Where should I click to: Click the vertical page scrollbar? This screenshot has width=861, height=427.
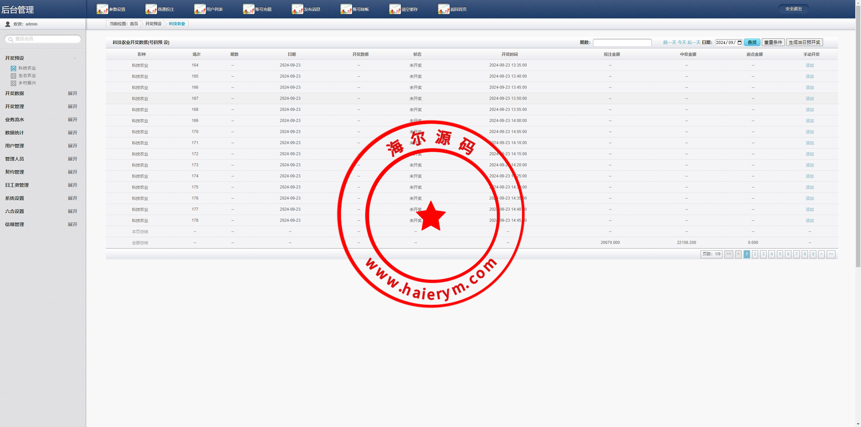(x=858, y=134)
